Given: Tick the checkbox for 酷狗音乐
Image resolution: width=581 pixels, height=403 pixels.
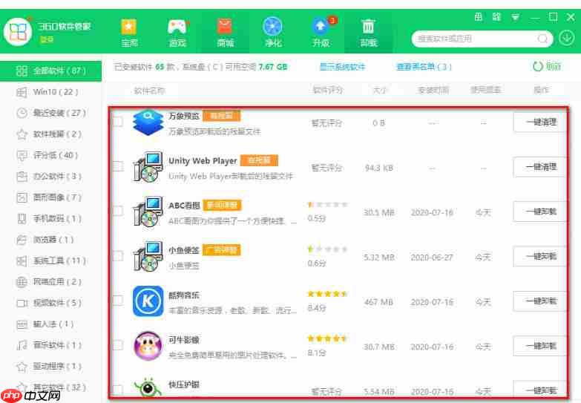Looking at the screenshot, I should [x=118, y=300].
